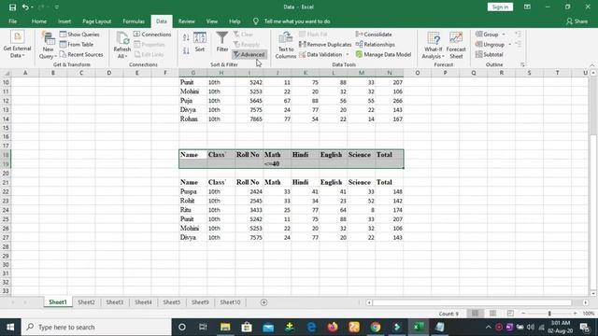Click Ungroup button
The image size is (598, 336).
click(490, 44)
